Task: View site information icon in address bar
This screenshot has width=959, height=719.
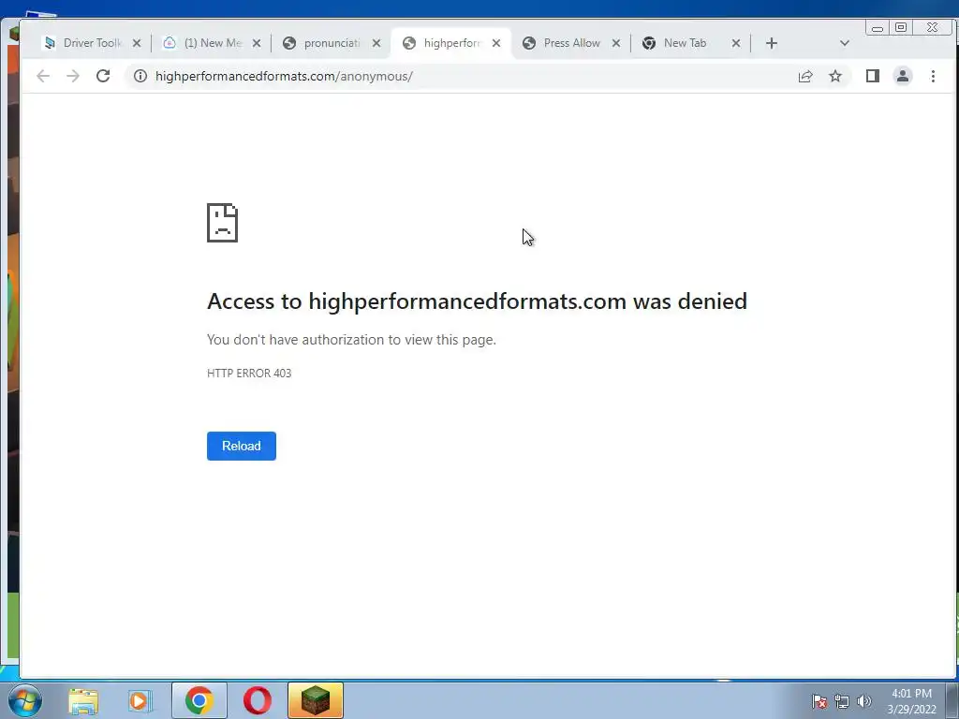Action: pos(140,76)
